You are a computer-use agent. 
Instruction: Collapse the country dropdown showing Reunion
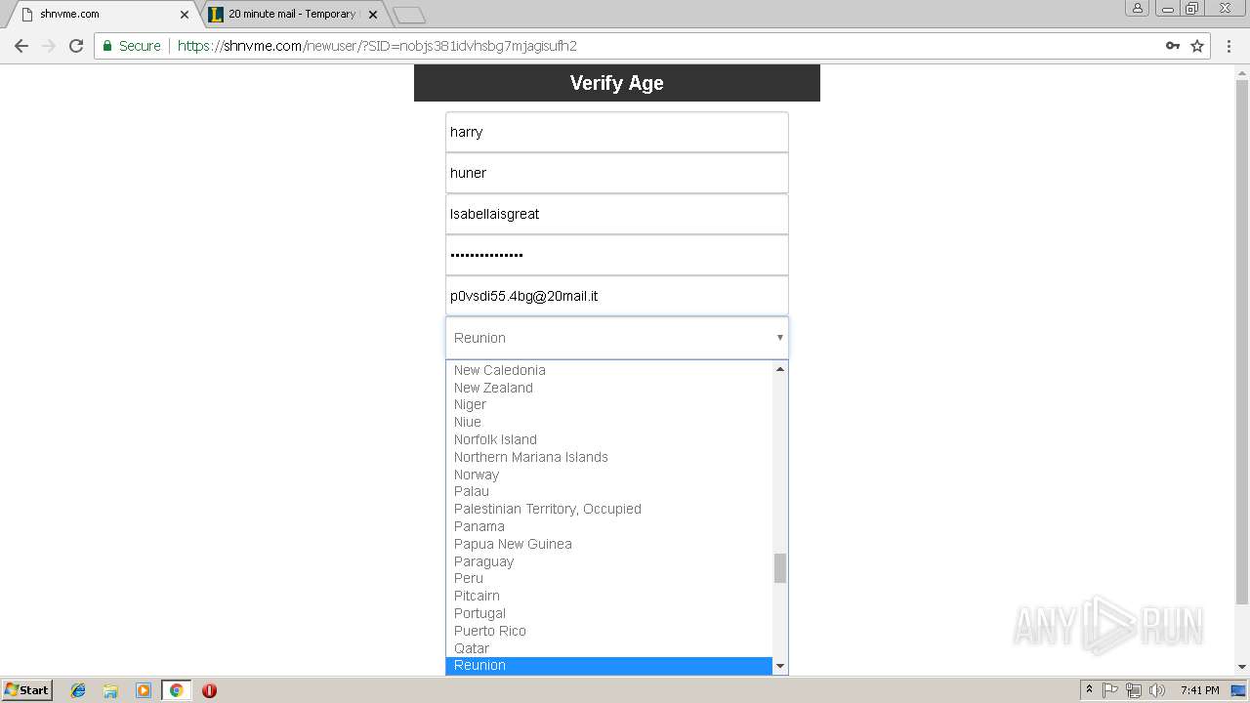[x=616, y=338]
